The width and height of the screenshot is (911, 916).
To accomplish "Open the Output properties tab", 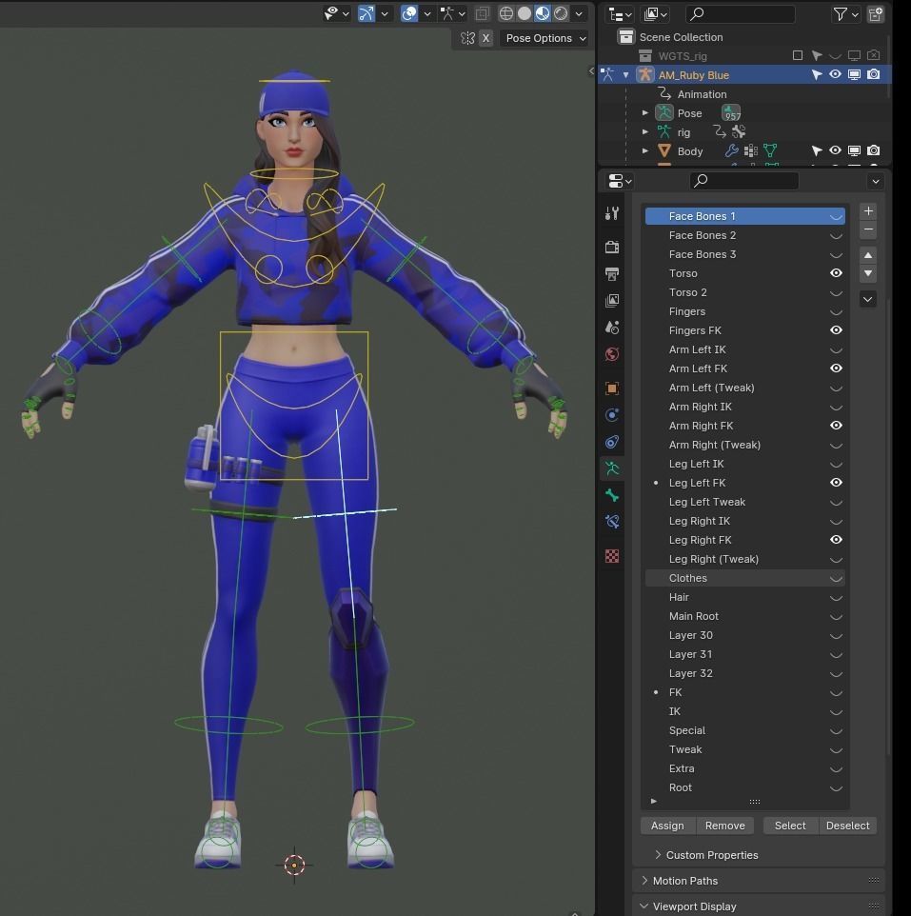I will coord(612,273).
